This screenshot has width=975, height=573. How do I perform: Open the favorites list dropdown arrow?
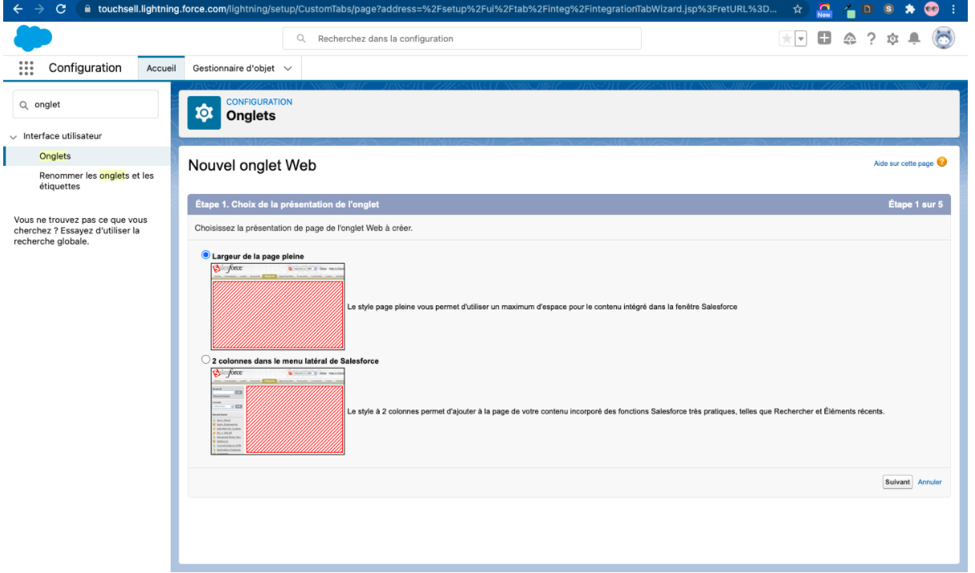point(799,39)
